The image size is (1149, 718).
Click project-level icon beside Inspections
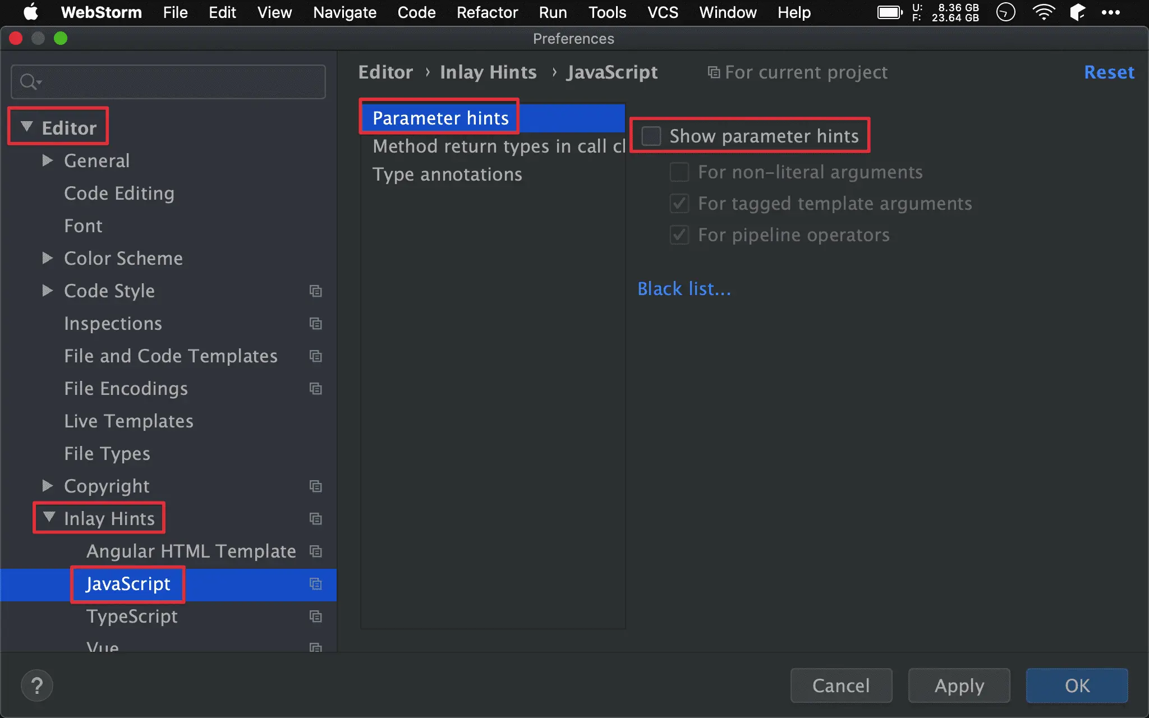pos(315,323)
